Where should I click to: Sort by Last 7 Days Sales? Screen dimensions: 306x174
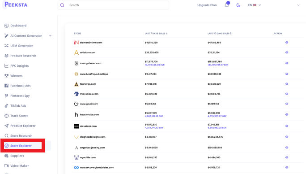[x=156, y=34]
